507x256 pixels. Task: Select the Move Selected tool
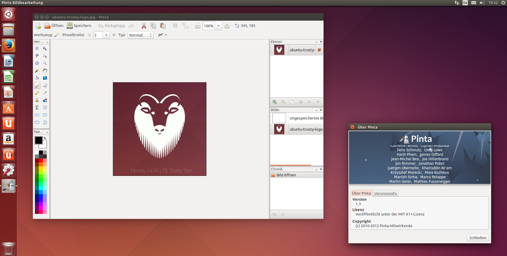pyautogui.click(x=45, y=48)
